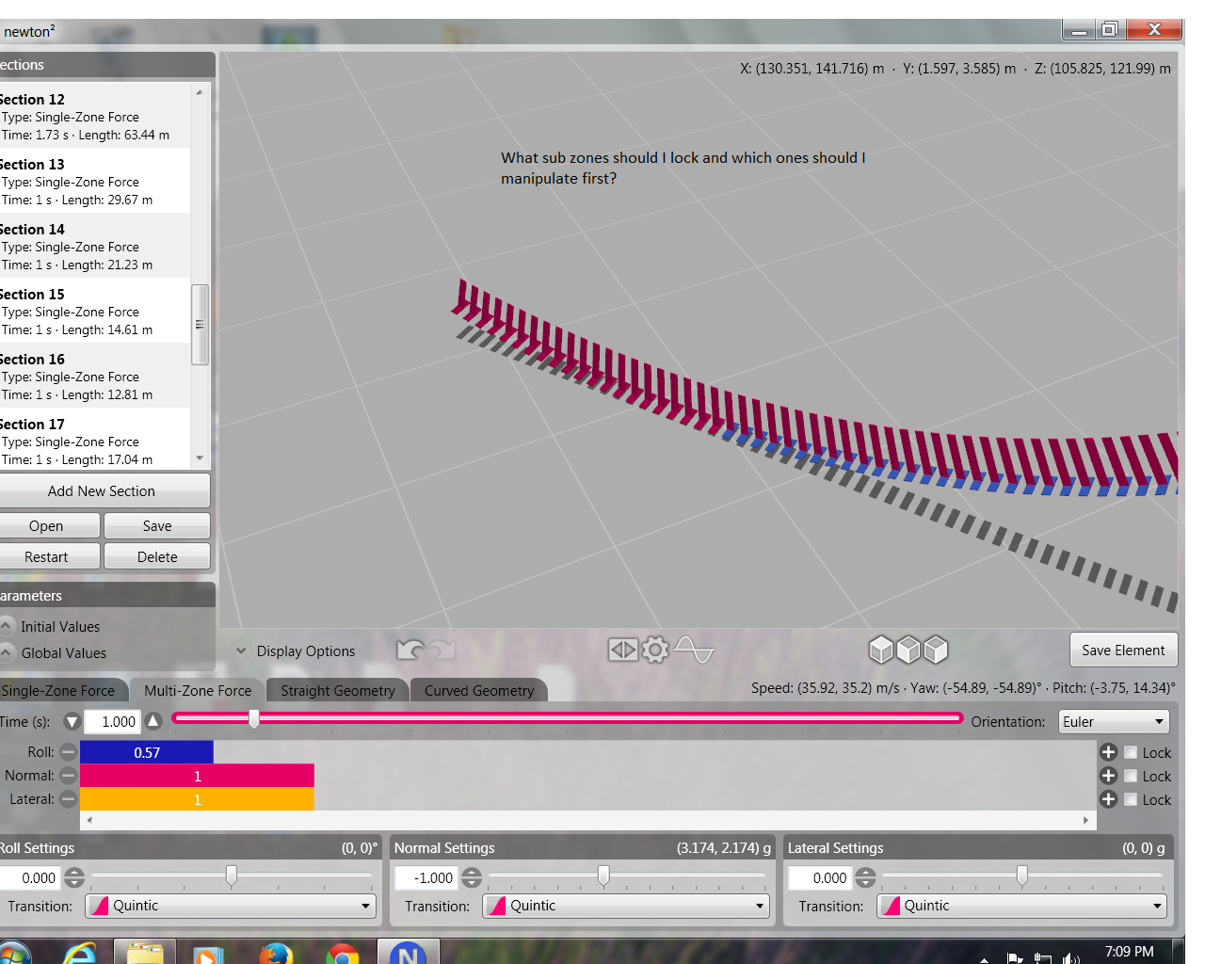Remove Normal sub zone with minus icon
The width and height of the screenshot is (1205, 964).
point(68,776)
